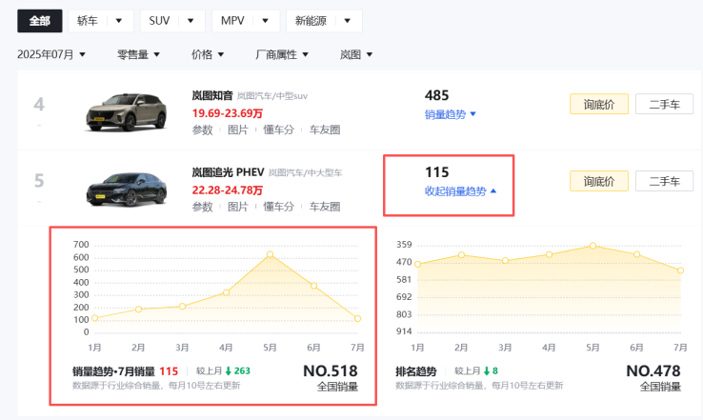Open the SUV category dropdown
The height and width of the screenshot is (420, 703).
[x=172, y=21]
